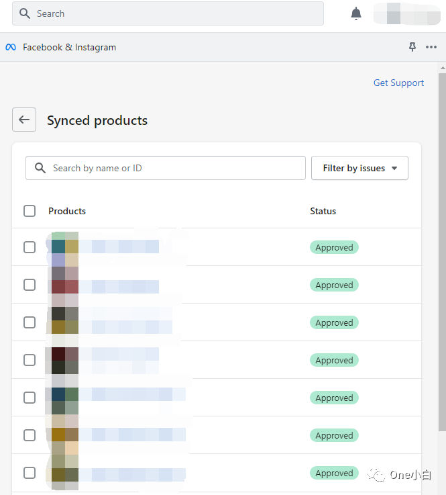Viewport: 446px width, 495px height.
Task: Click the Approved badge in the fourth row
Action: coord(334,360)
